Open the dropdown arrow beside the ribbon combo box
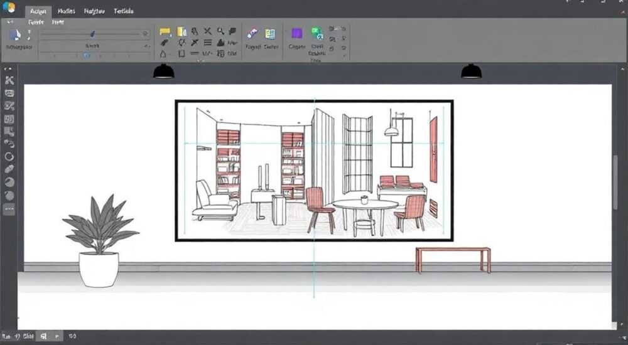Viewport: 628px width, 345px height. tap(146, 46)
